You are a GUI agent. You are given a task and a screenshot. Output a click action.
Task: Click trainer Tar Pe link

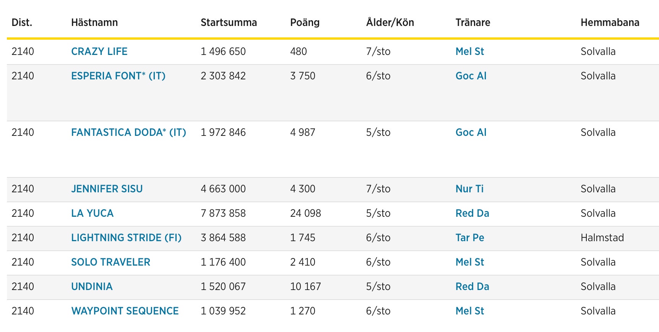(470, 238)
